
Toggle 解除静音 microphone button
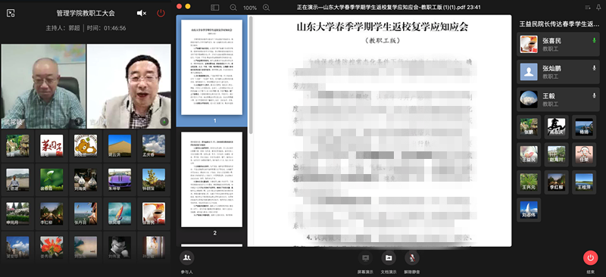[x=412, y=257]
